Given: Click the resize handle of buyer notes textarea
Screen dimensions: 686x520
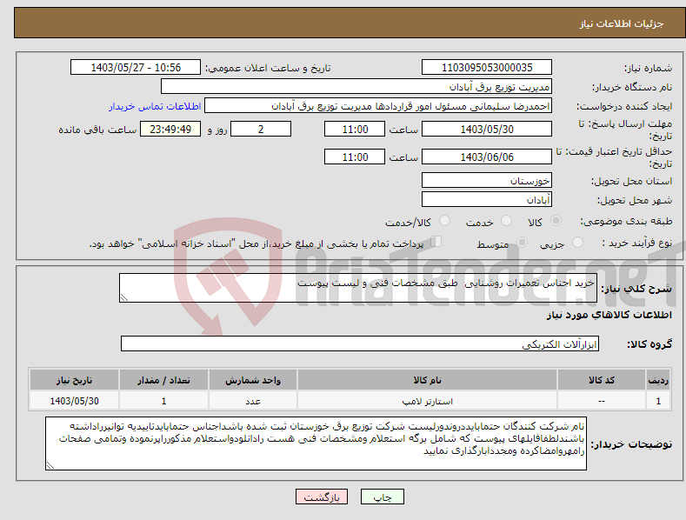Looking at the screenshot, I should coord(50,466).
